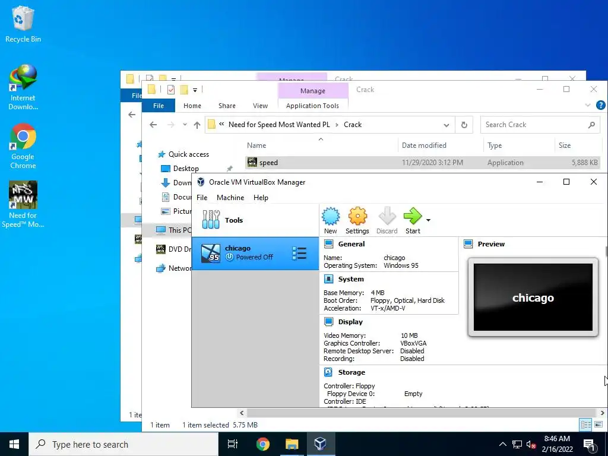Click the Manage contextual tab
The image size is (608, 456).
point(313,91)
